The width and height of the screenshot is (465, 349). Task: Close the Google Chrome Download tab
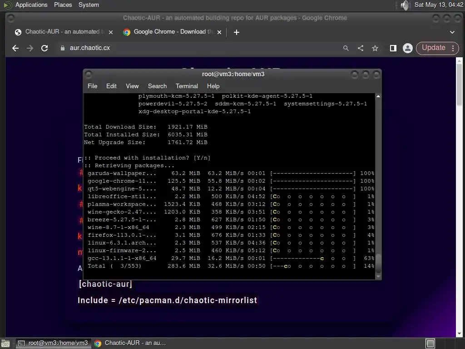pyautogui.click(x=219, y=32)
